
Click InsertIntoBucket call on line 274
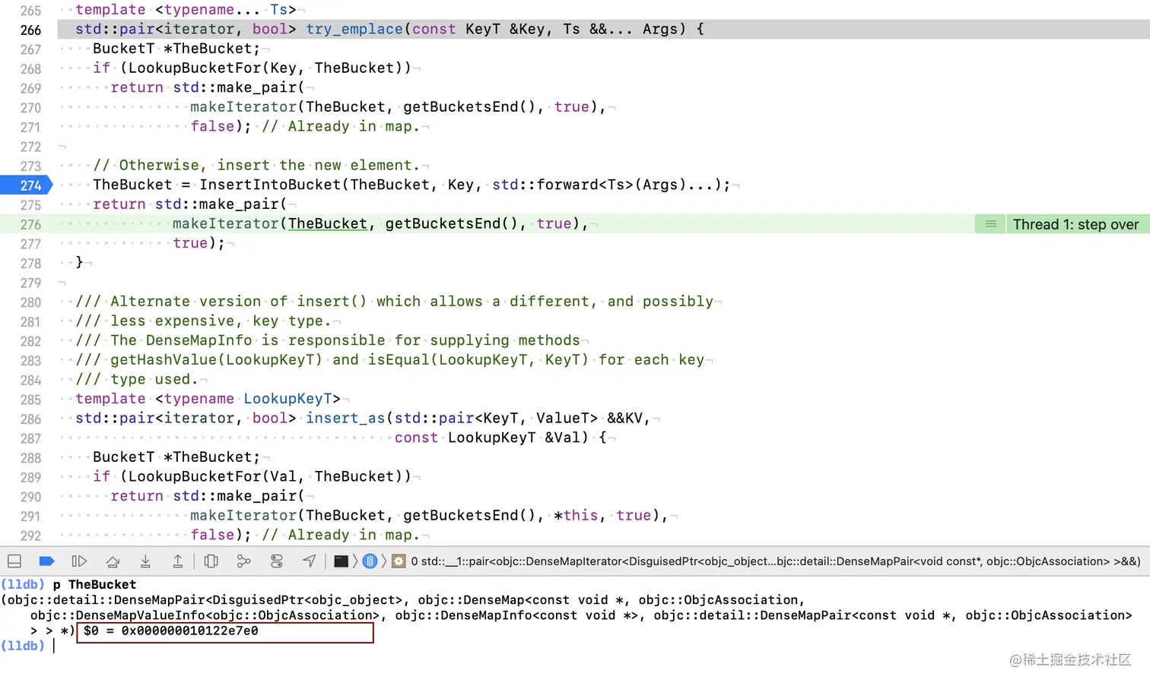[270, 185]
